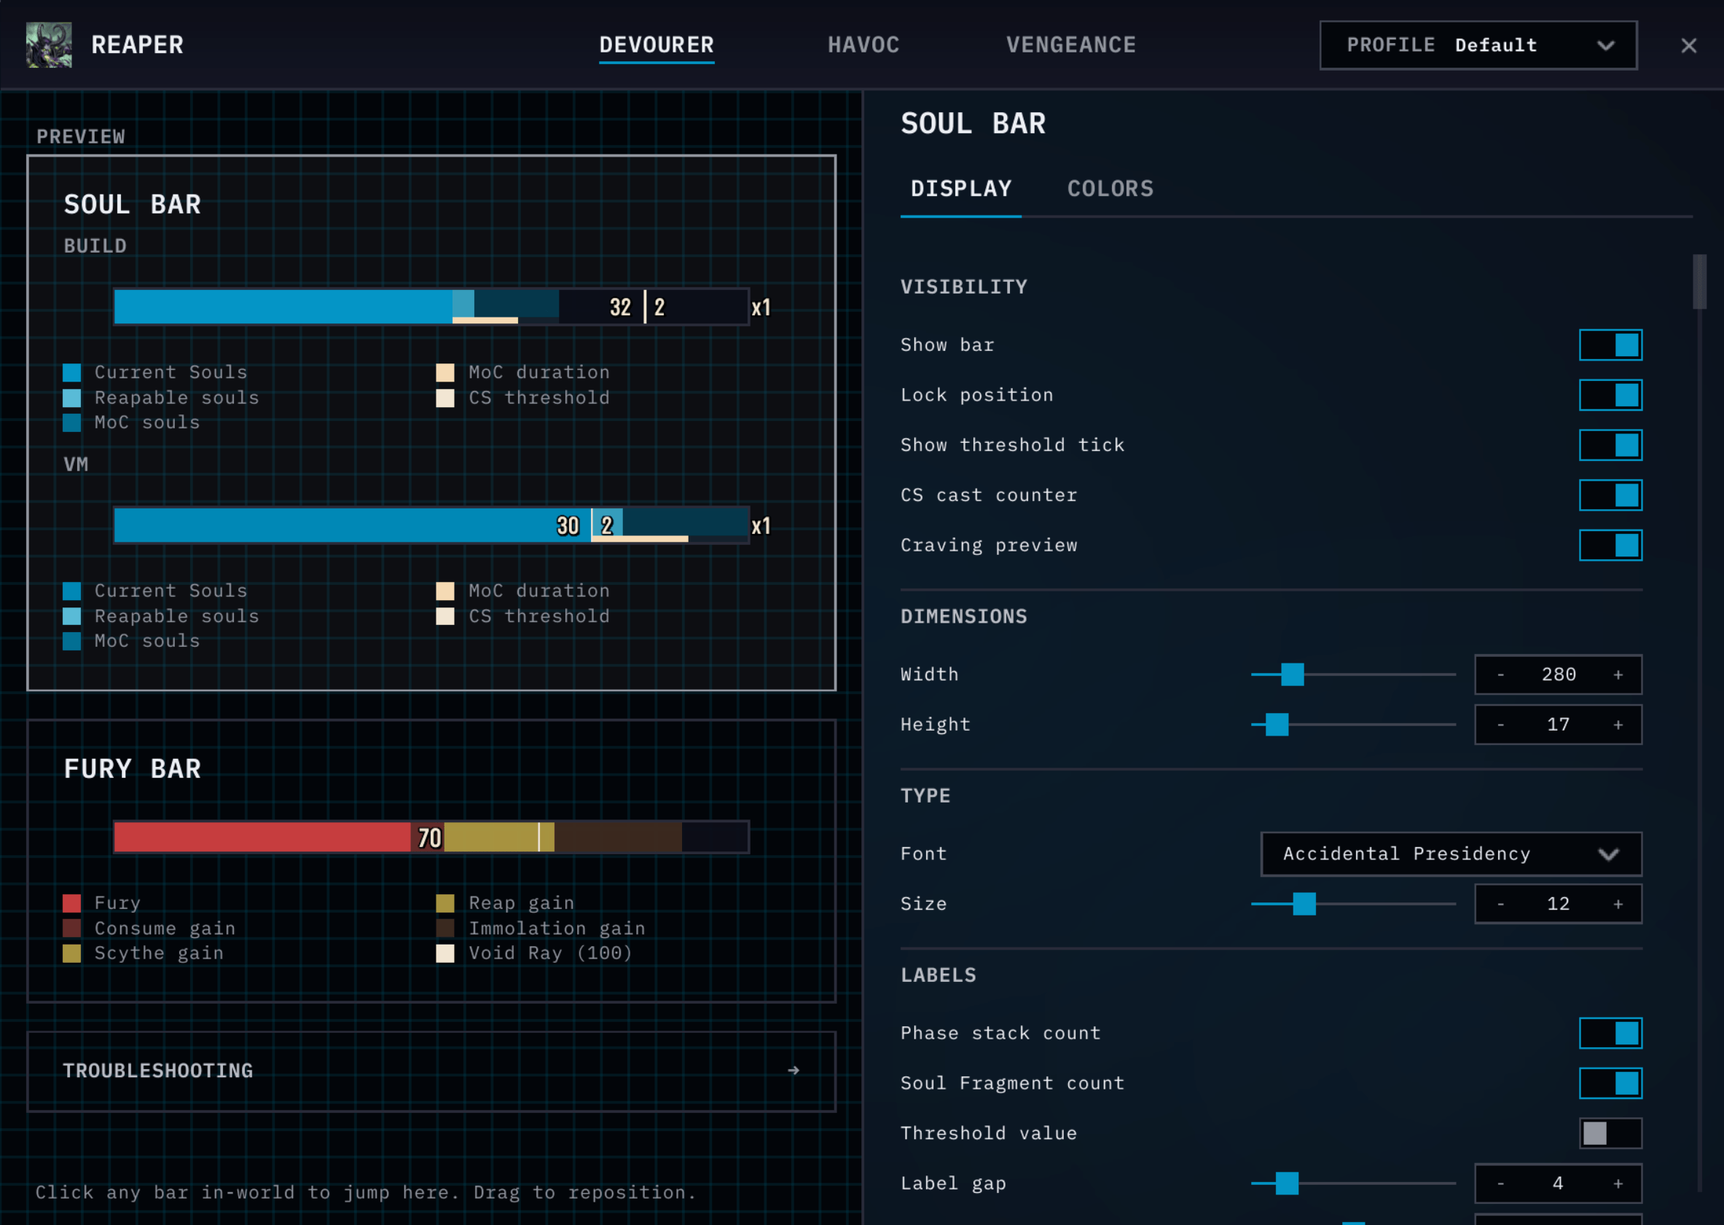Close the settings window with the X icon
This screenshot has height=1225, width=1724.
1688,45
